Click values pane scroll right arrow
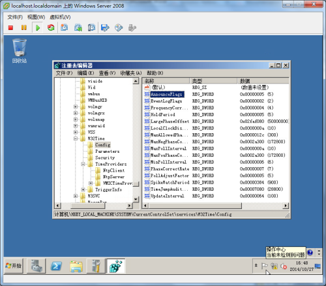This screenshot has width=326, height=286. click(x=286, y=206)
